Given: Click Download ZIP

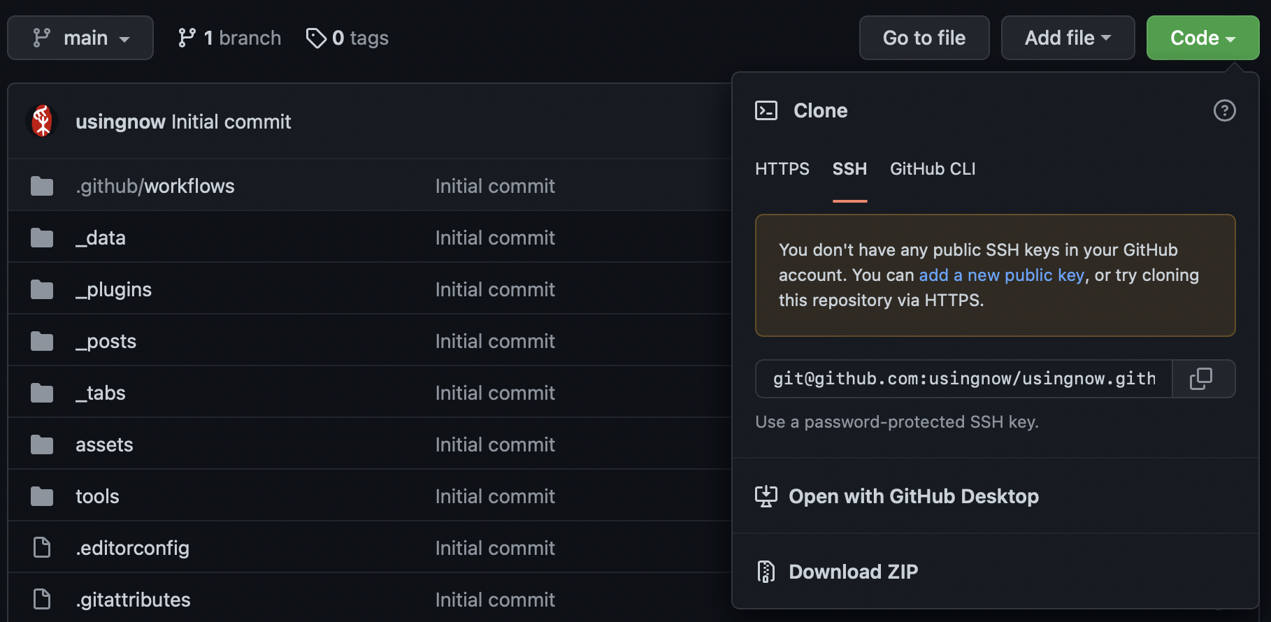Looking at the screenshot, I should point(854,572).
